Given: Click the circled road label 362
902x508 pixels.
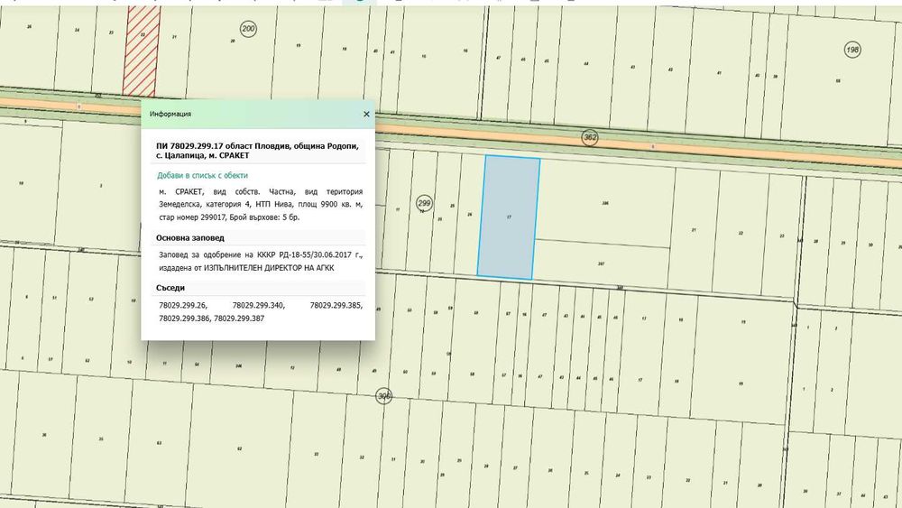Looking at the screenshot, I should (590, 137).
